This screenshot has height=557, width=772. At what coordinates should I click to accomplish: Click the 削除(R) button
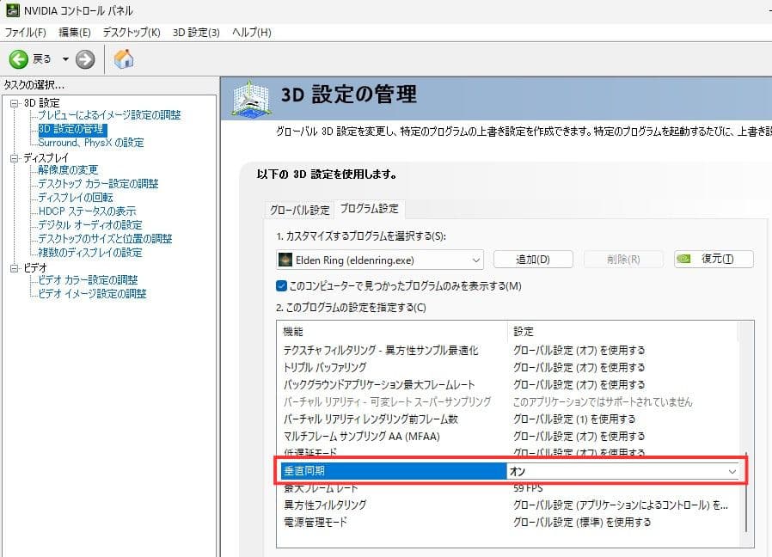[623, 259]
